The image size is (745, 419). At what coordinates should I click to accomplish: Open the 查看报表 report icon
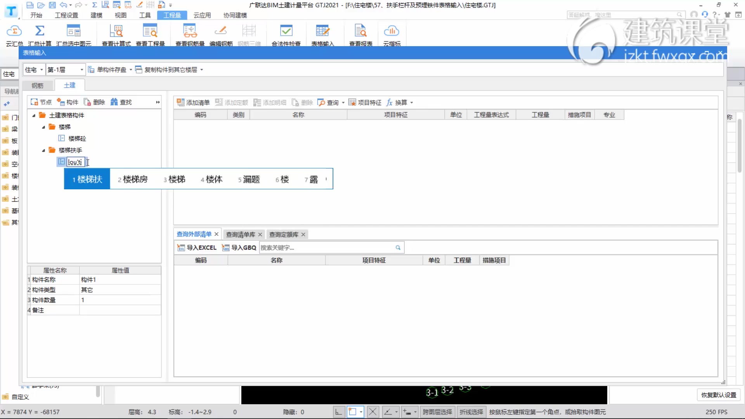(360, 31)
